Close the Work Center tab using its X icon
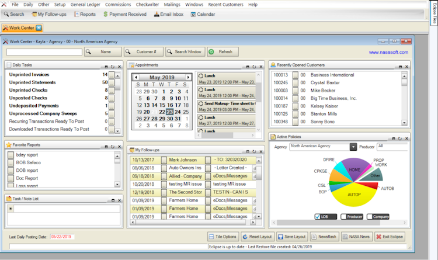The image size is (438, 260). (39, 27)
